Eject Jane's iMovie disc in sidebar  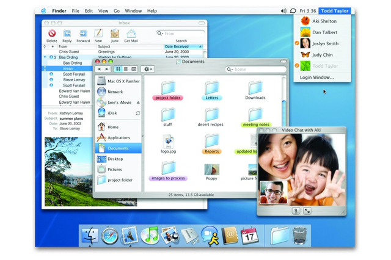pyautogui.click(x=138, y=103)
